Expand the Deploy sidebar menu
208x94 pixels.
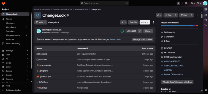point(15,75)
